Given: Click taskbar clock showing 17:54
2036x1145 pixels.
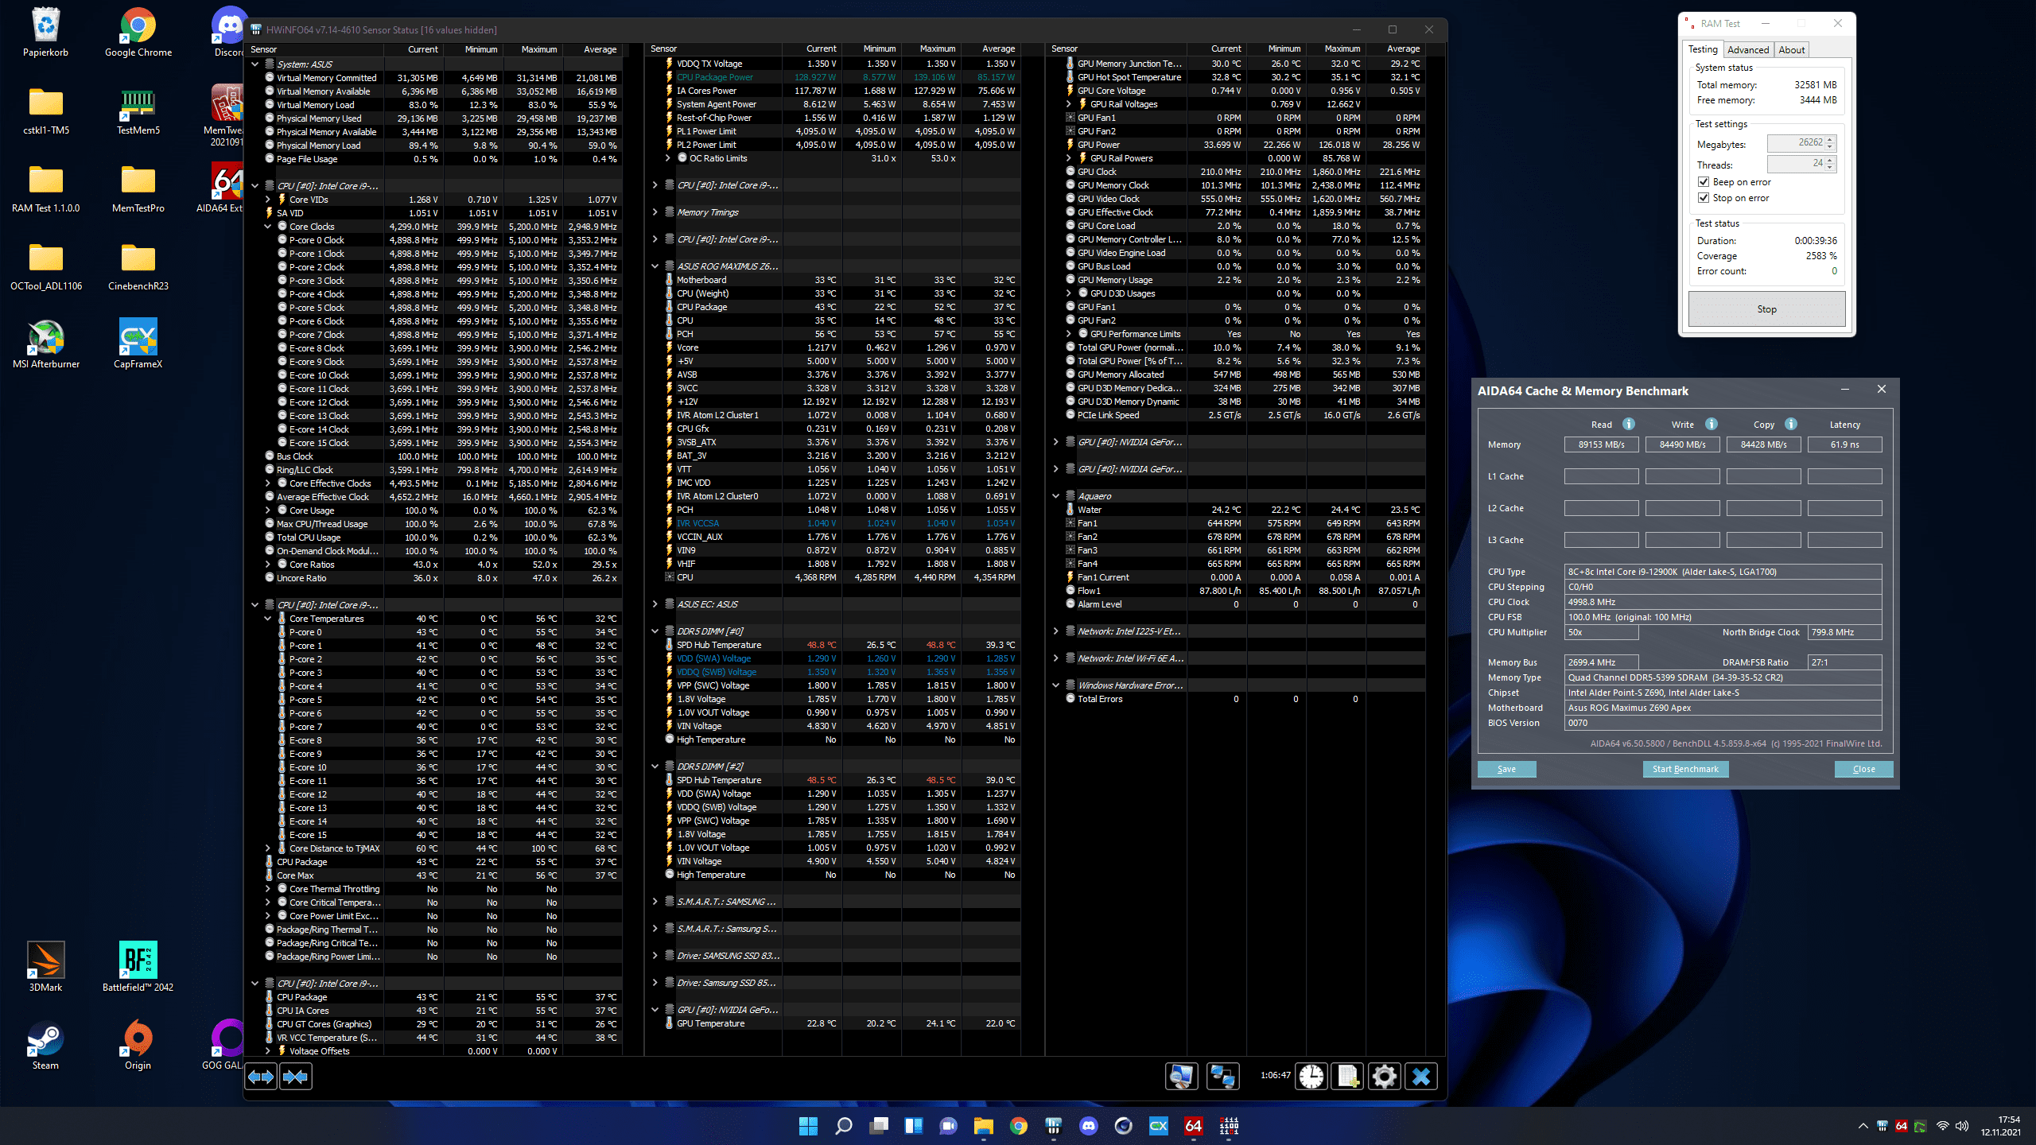Looking at the screenshot, I should coord(2000,1126).
